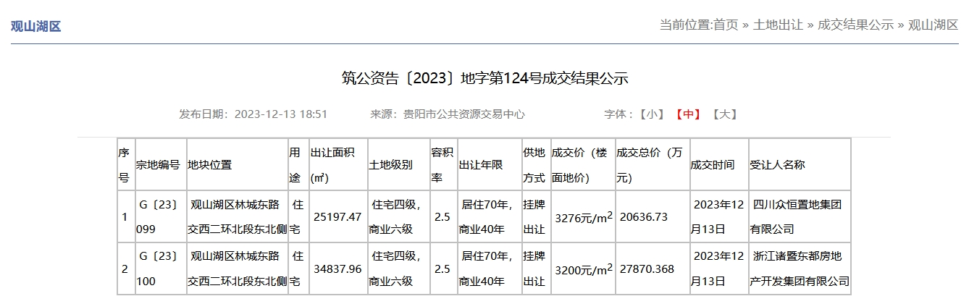This screenshot has height=304, width=969.
Task: Set font size to 小
Action: 650,114
